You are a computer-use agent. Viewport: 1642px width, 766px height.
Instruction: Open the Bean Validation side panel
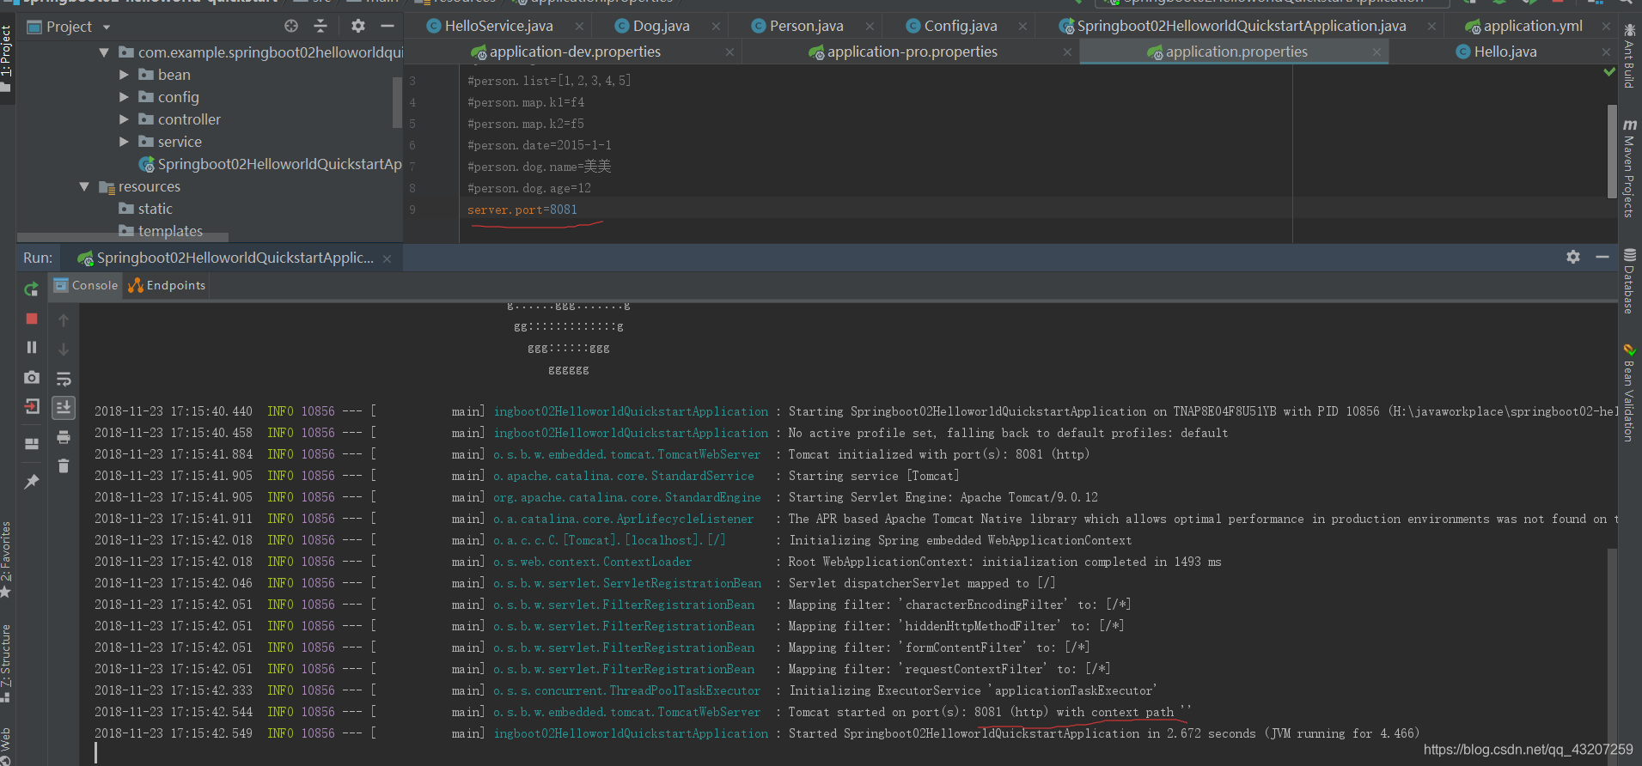[x=1629, y=393]
